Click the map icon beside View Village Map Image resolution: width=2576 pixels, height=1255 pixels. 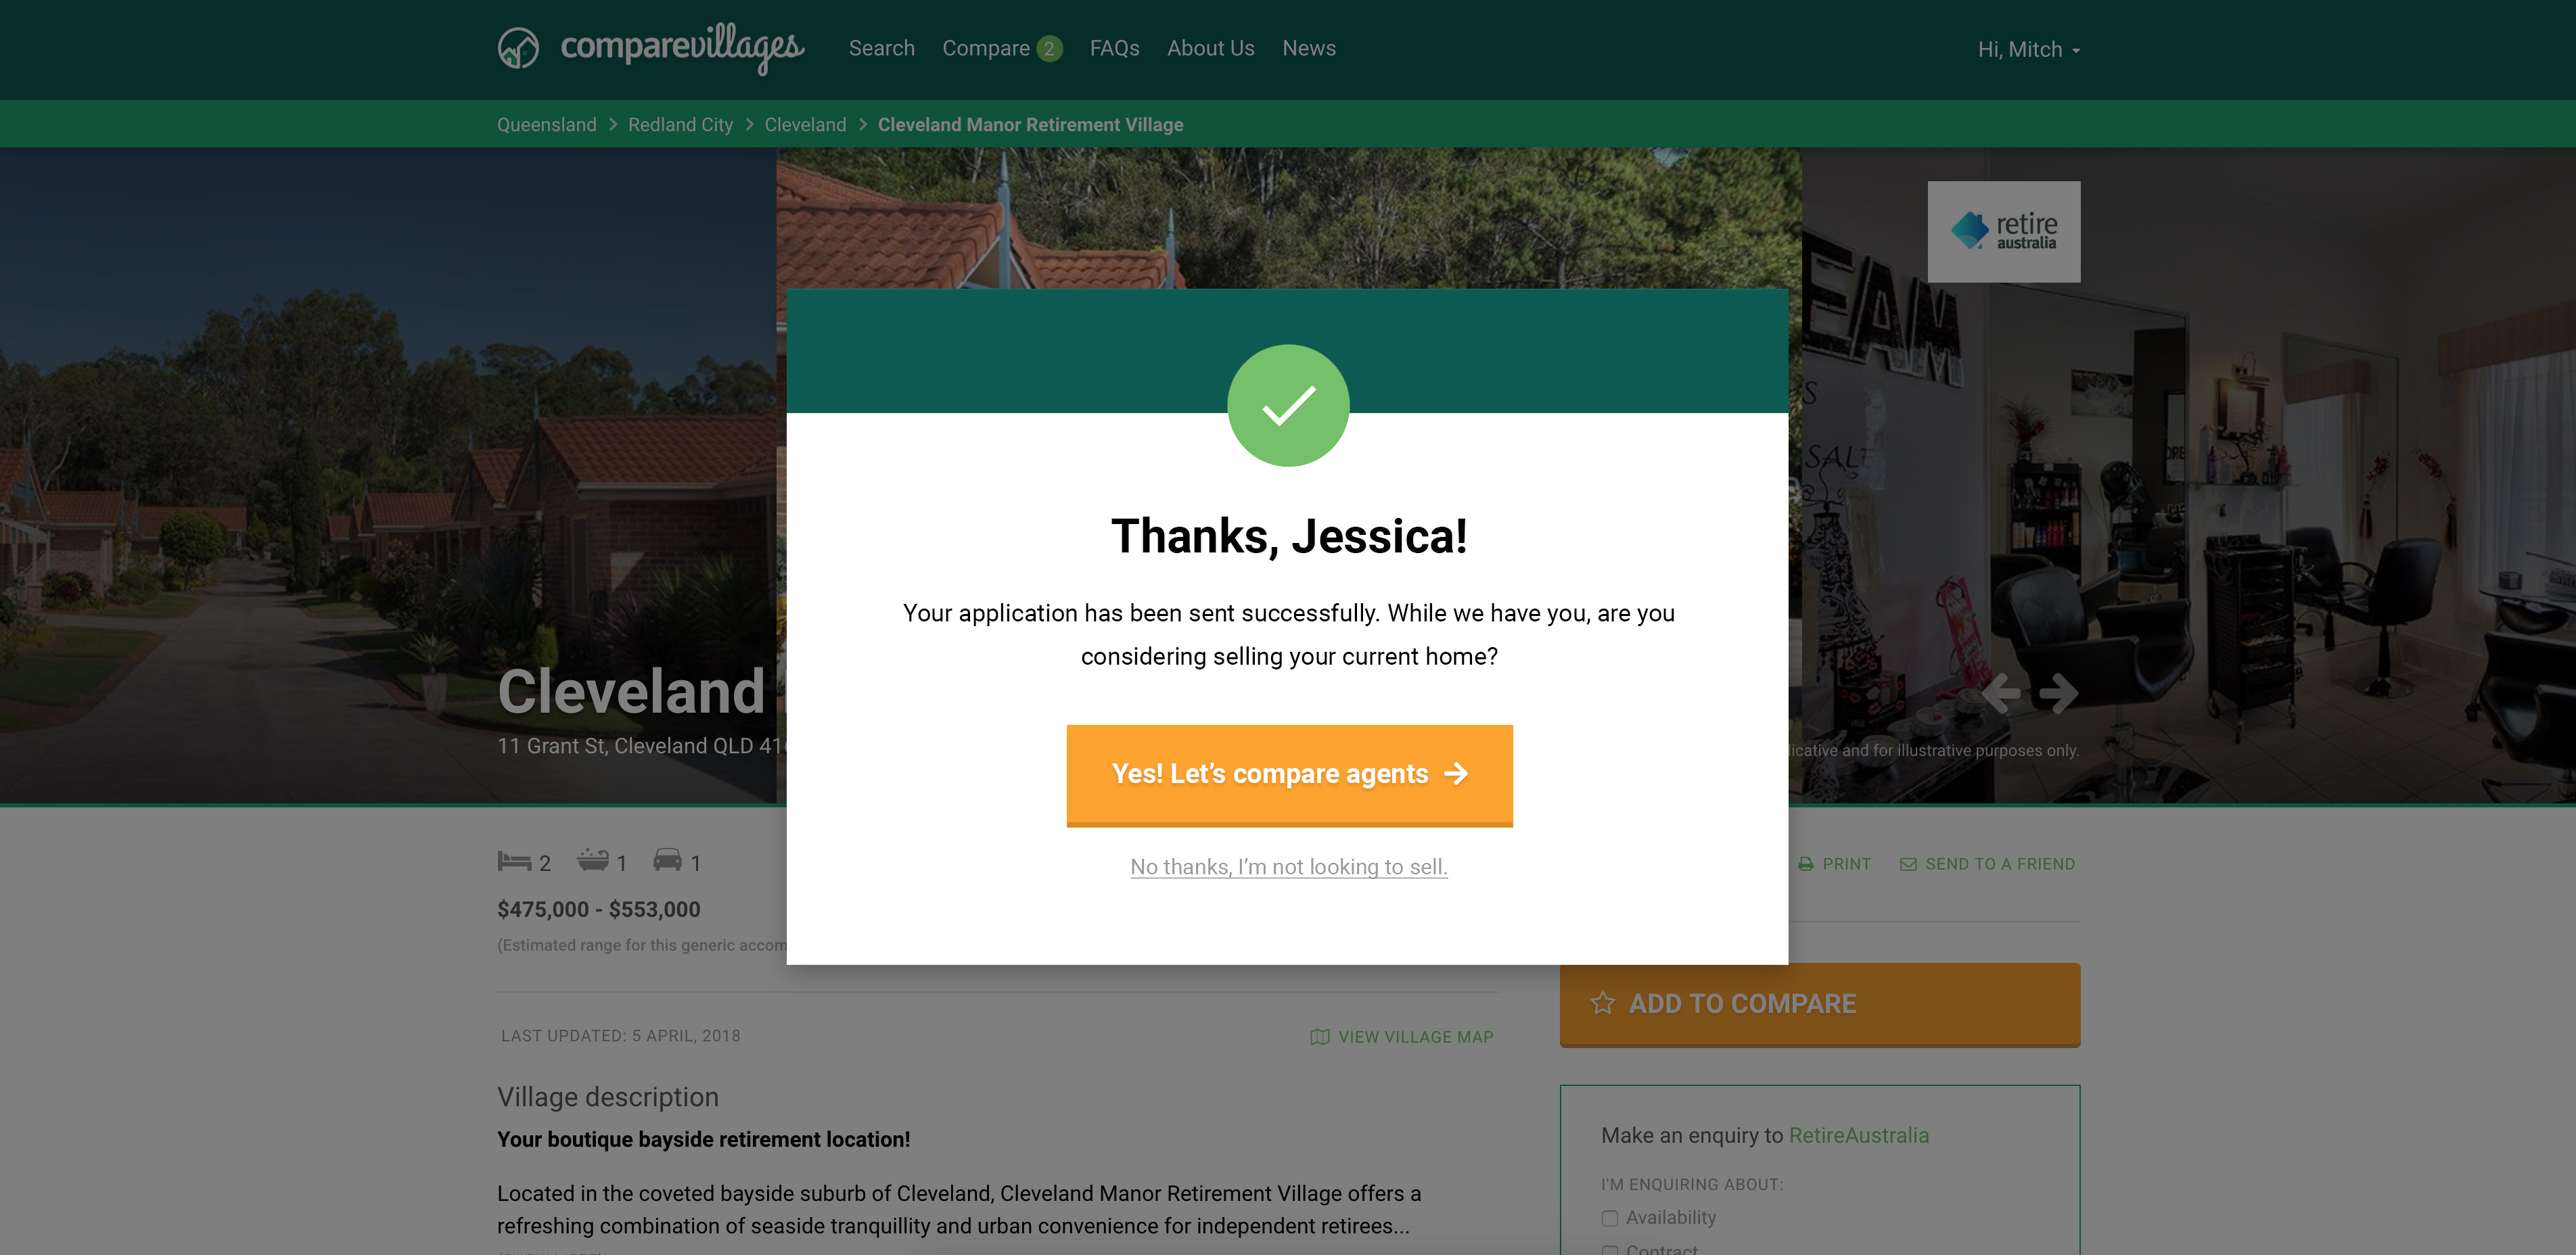[1320, 1037]
